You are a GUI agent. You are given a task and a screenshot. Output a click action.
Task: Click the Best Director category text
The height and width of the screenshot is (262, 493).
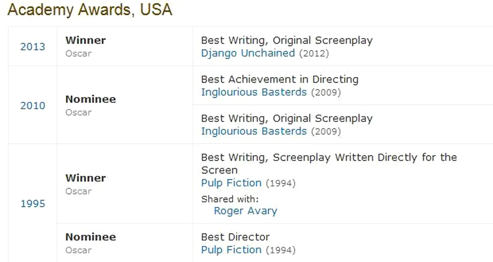click(x=235, y=237)
